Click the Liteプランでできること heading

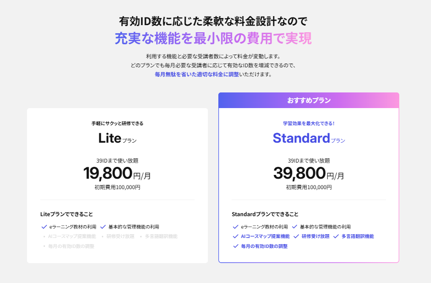pos(66,214)
